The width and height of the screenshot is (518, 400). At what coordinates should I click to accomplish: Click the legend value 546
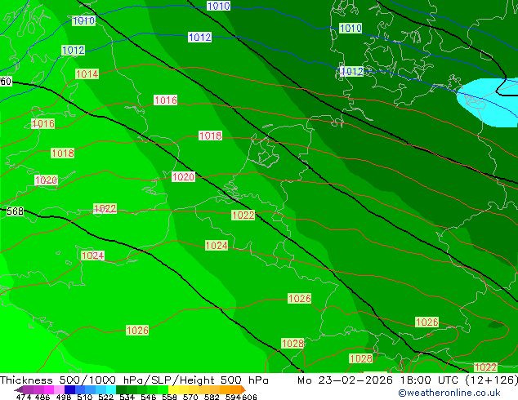(149, 397)
